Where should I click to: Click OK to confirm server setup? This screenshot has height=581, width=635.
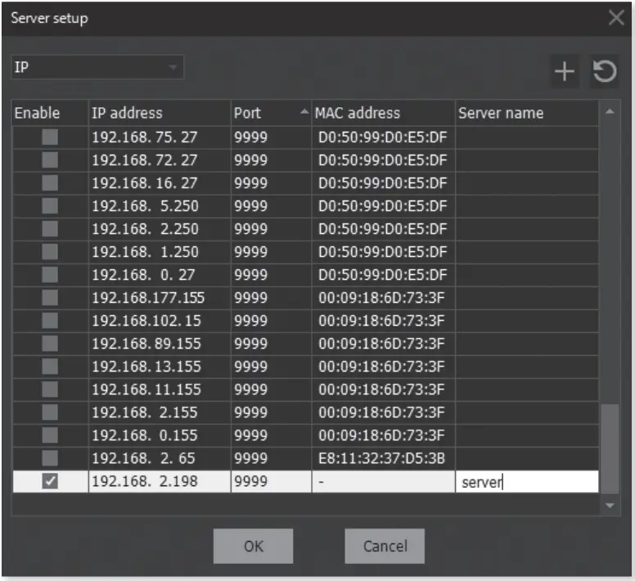(253, 546)
